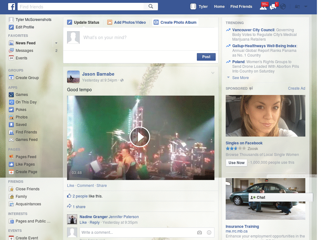Open Jason Barnabe profile name link
Screen dimensions: 321x240
98,74
